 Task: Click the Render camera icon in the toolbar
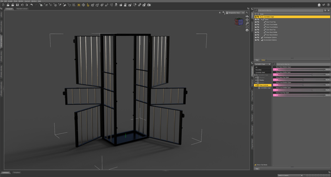(x=149, y=5)
